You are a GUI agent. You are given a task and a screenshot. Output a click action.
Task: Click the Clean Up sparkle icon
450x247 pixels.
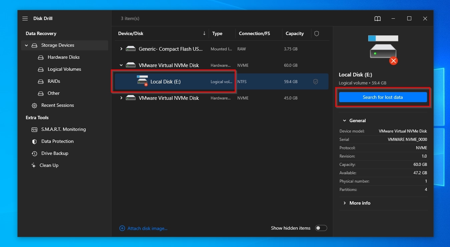(x=33, y=166)
